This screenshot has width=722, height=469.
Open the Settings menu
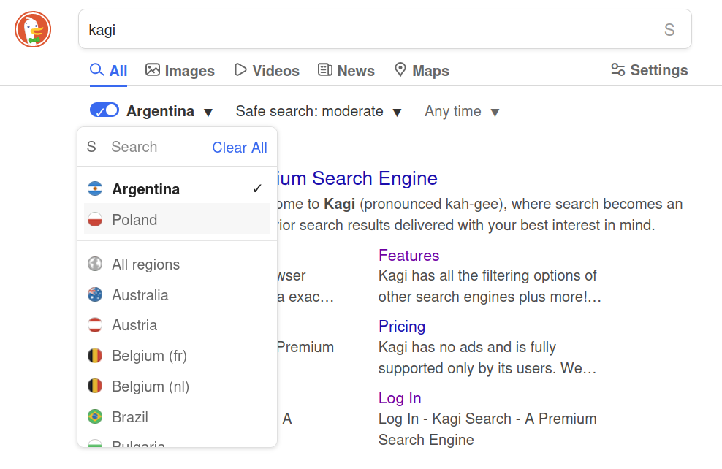point(650,70)
